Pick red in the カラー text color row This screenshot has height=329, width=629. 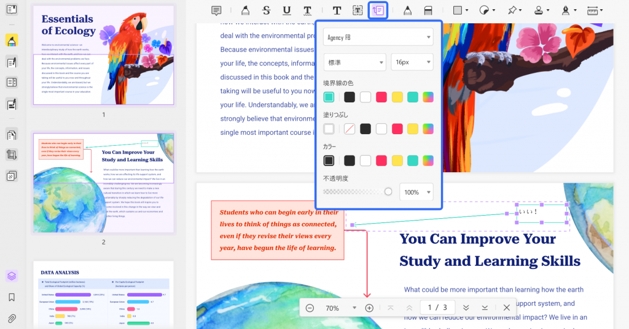point(381,161)
